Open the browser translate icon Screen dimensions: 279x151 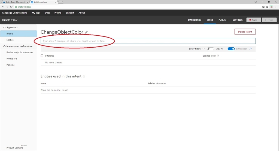pos(263,7)
